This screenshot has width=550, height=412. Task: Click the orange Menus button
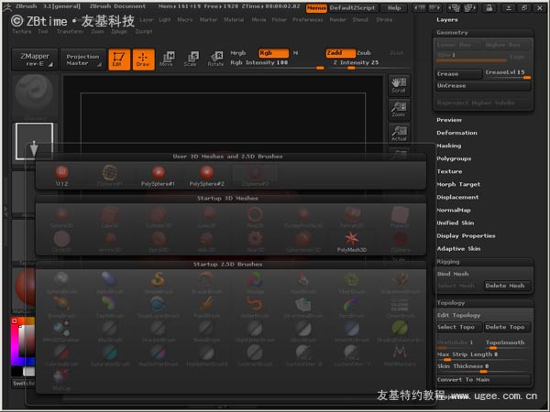click(x=316, y=7)
